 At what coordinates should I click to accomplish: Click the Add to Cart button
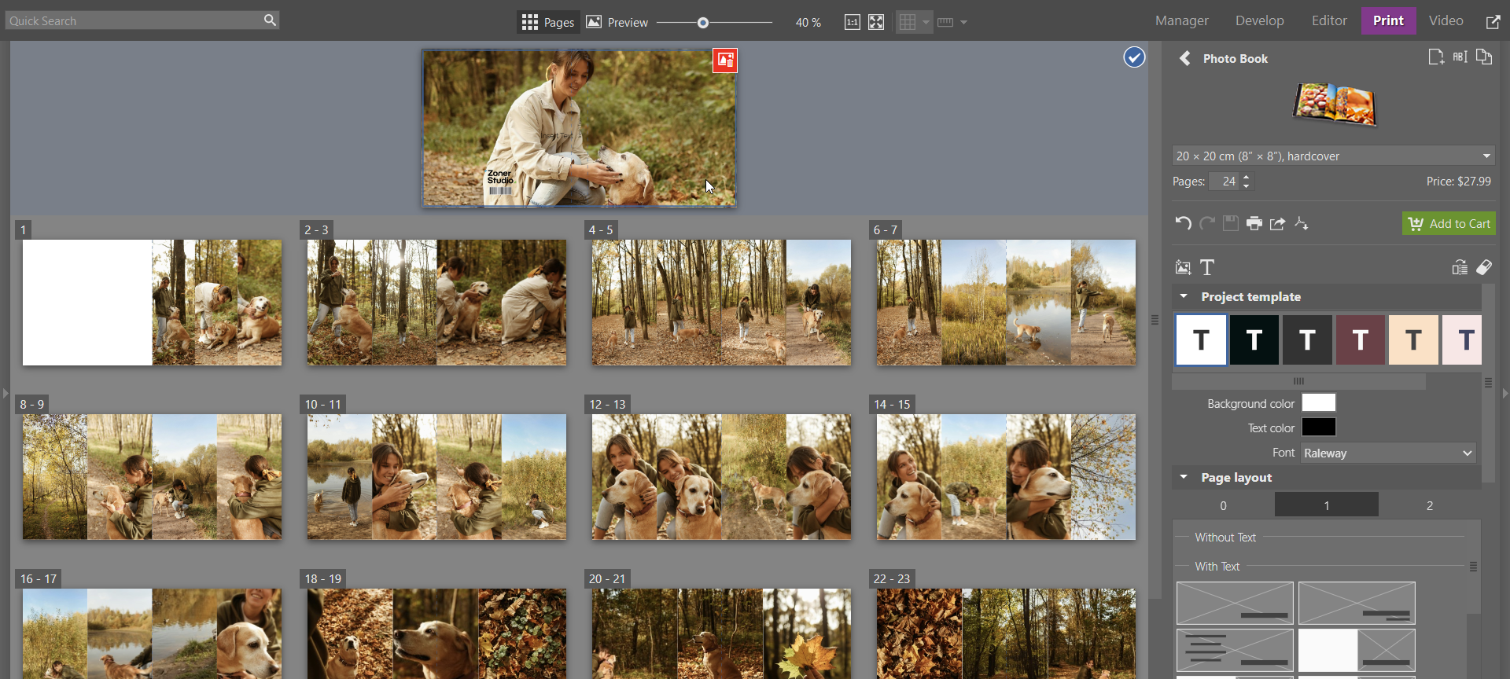click(x=1449, y=223)
